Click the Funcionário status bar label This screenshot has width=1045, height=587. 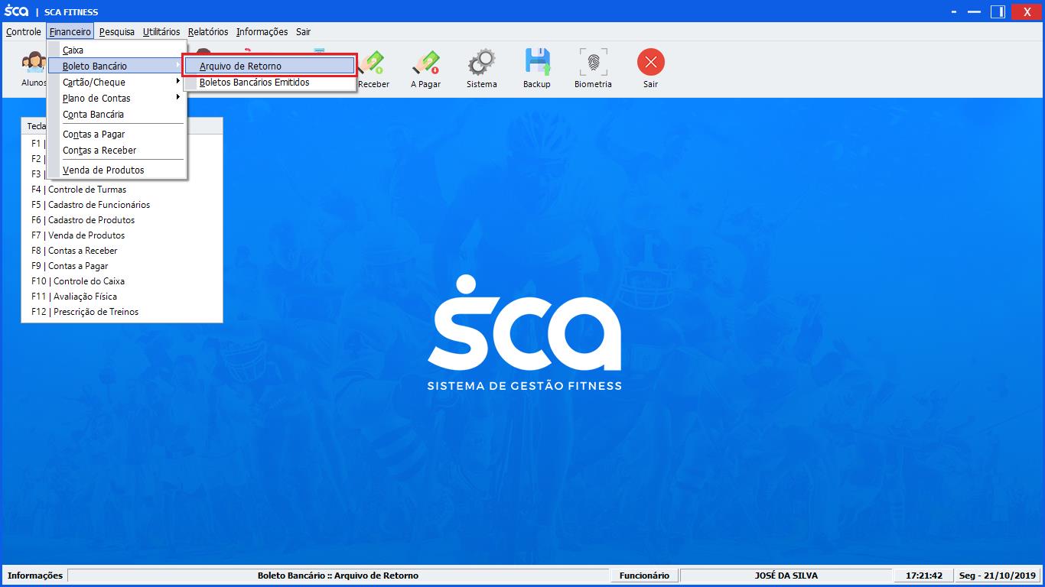[644, 576]
